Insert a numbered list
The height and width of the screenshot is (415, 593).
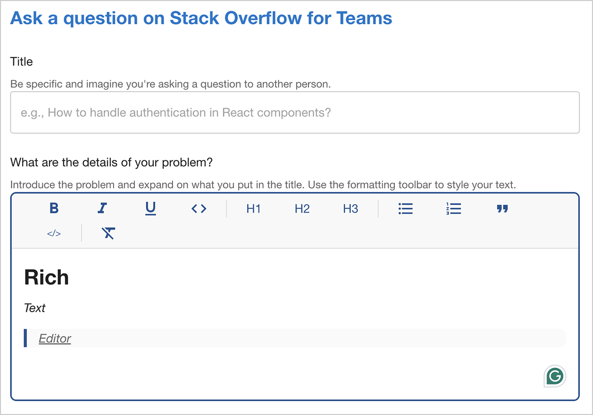tap(453, 208)
